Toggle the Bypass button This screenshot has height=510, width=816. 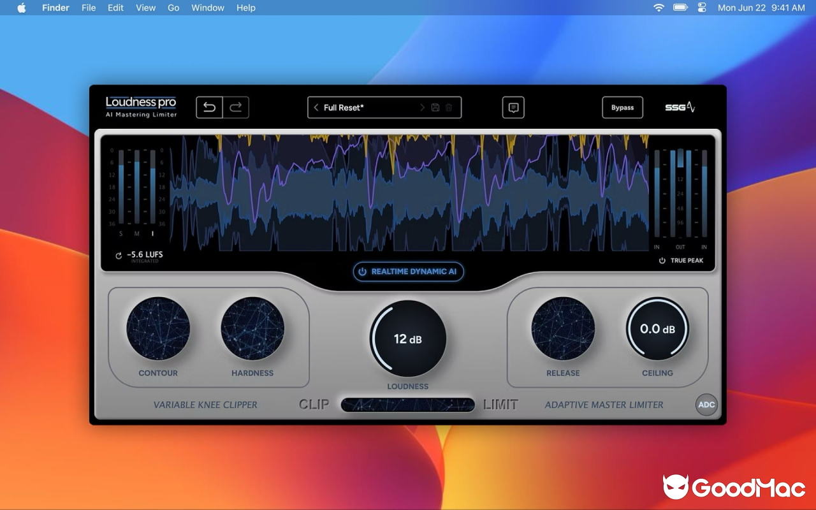[623, 108]
